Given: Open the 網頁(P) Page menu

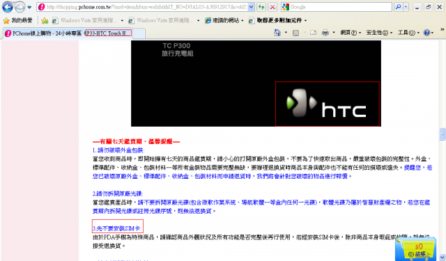Looking at the screenshot, I should (351, 33).
